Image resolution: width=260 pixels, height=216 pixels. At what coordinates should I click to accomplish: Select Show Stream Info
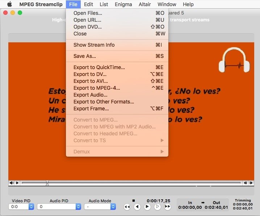click(117, 45)
